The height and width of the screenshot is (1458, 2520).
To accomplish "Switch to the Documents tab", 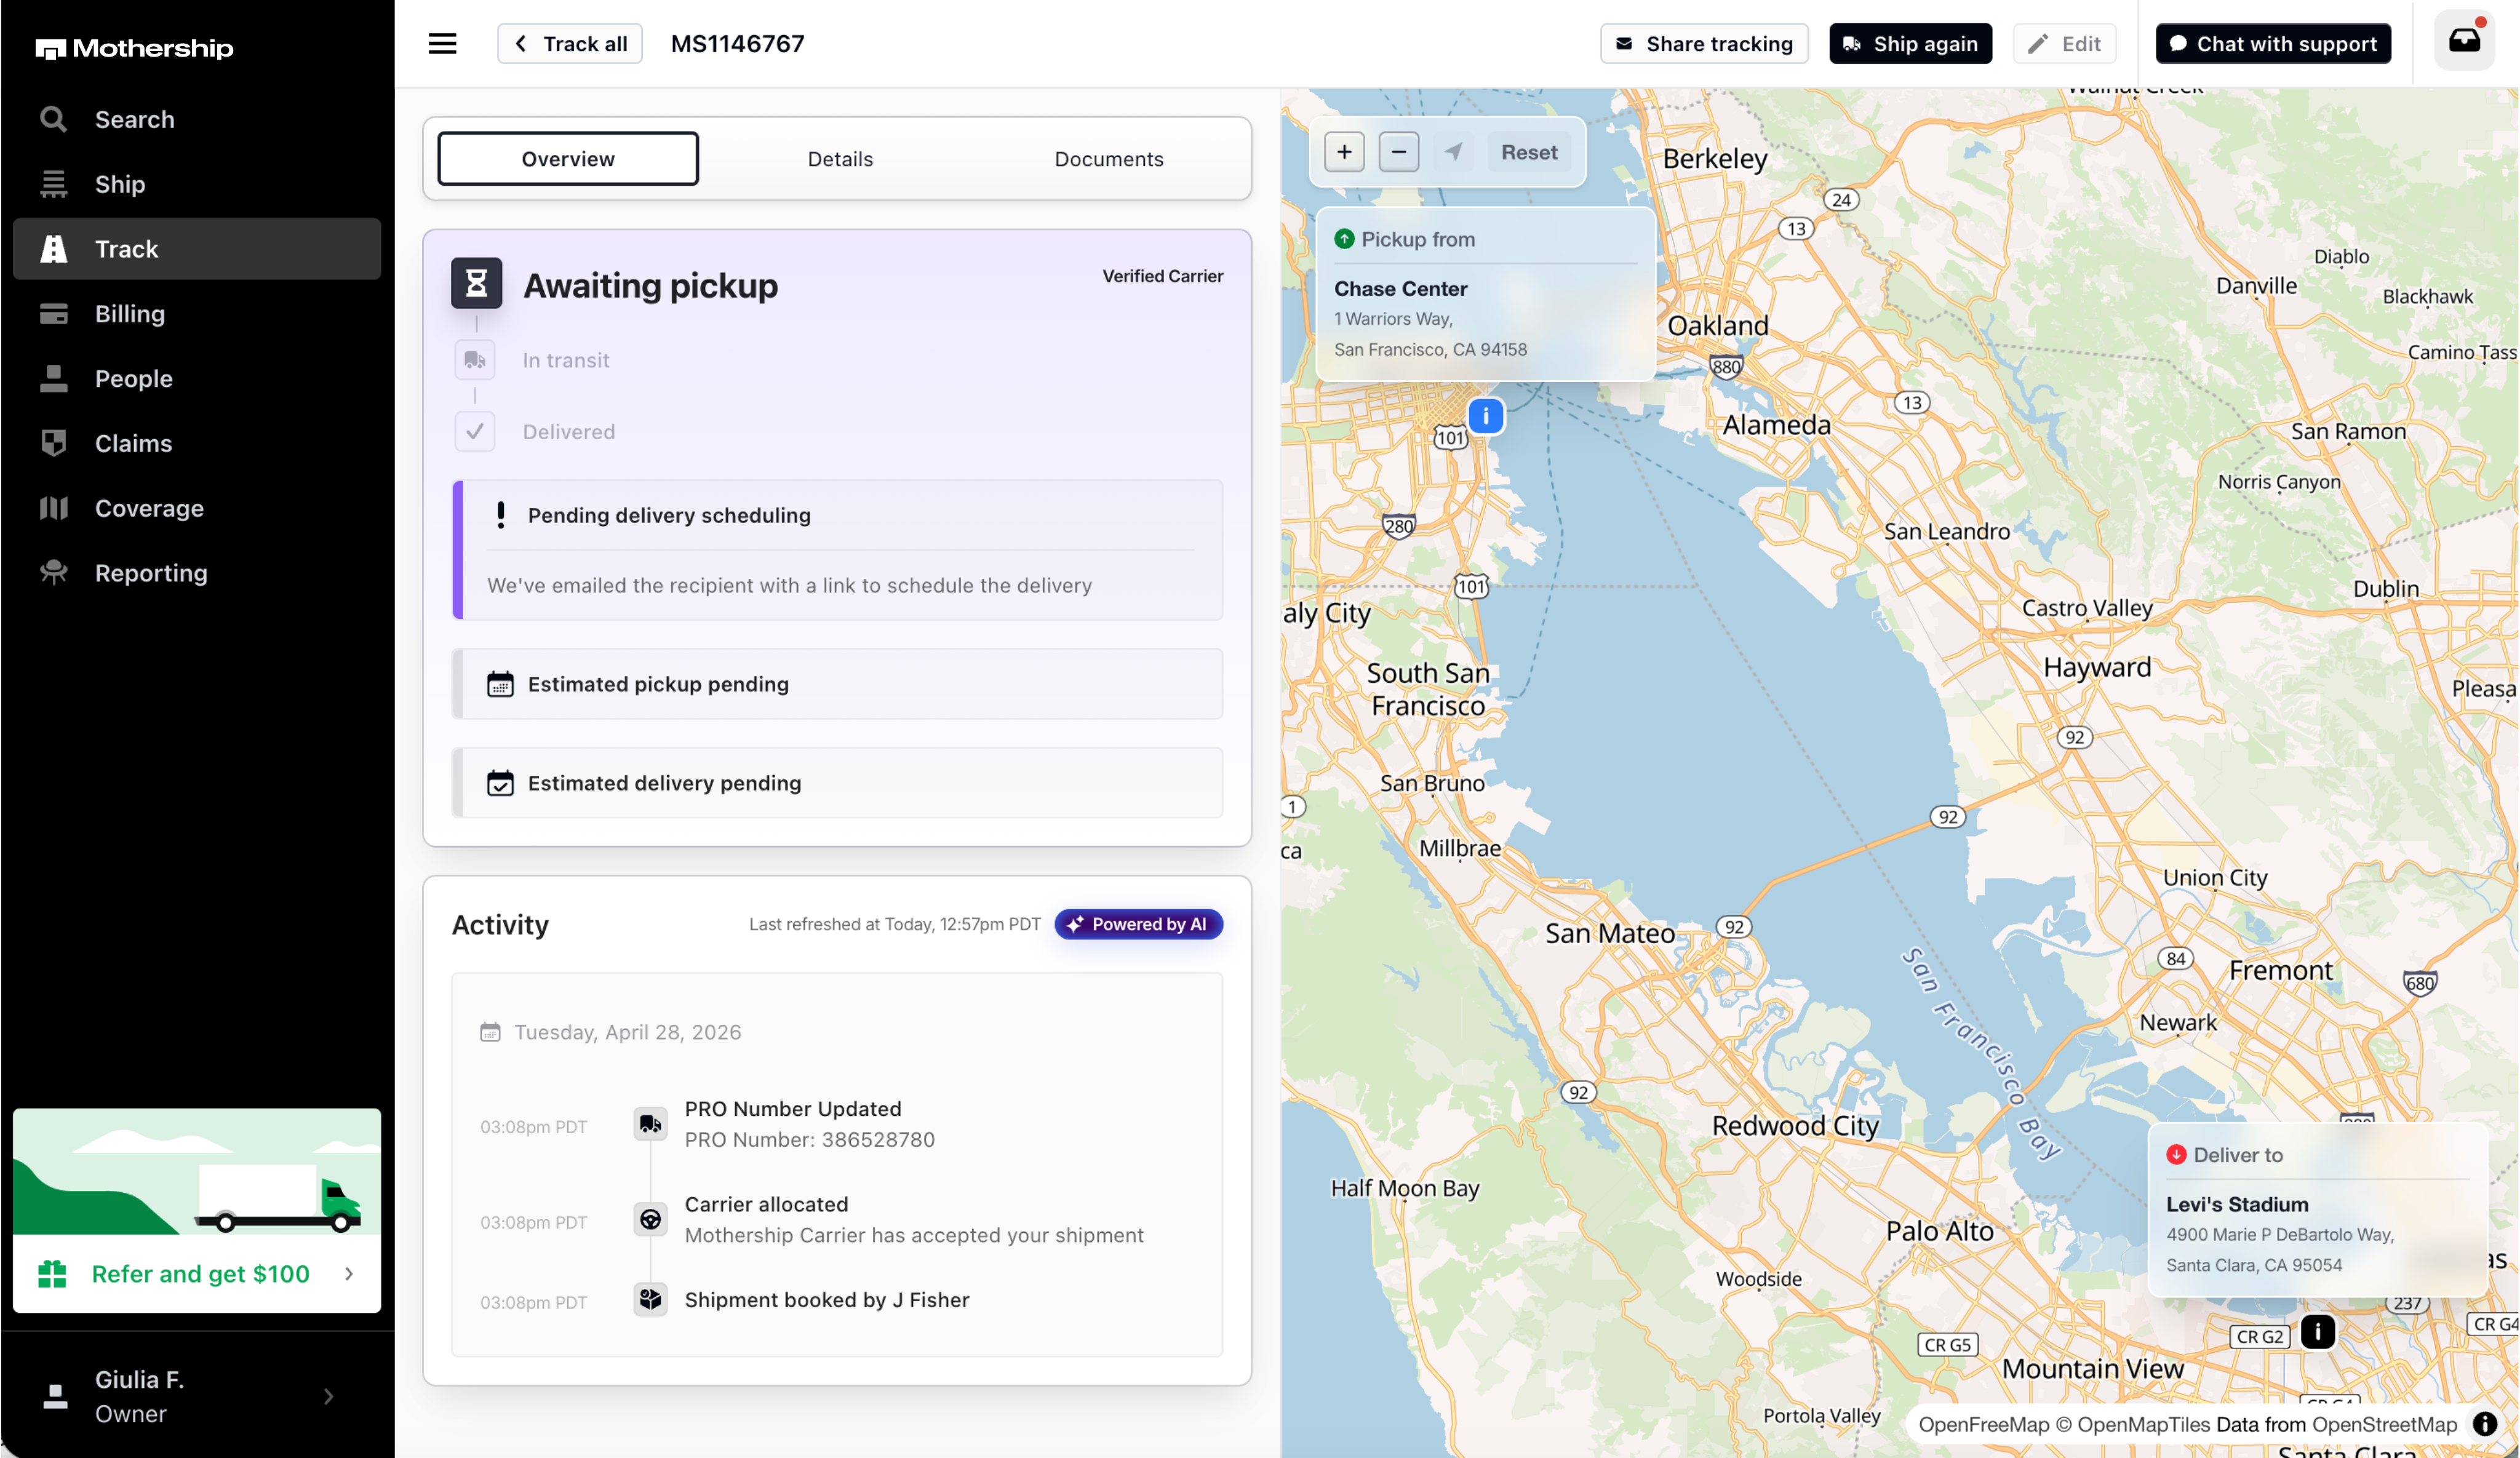I will point(1109,159).
